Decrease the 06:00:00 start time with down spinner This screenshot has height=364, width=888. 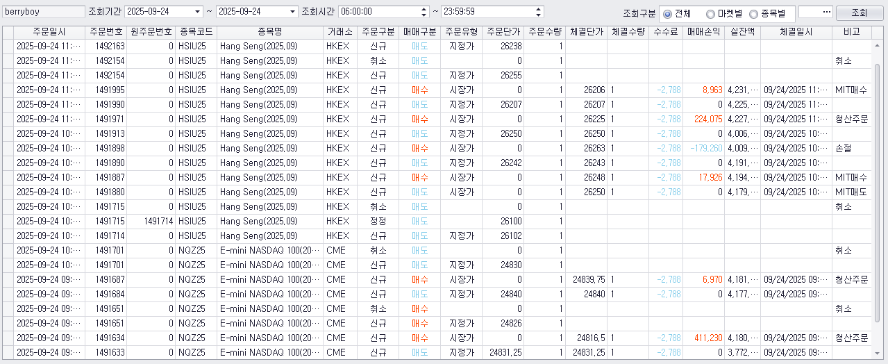(x=424, y=15)
